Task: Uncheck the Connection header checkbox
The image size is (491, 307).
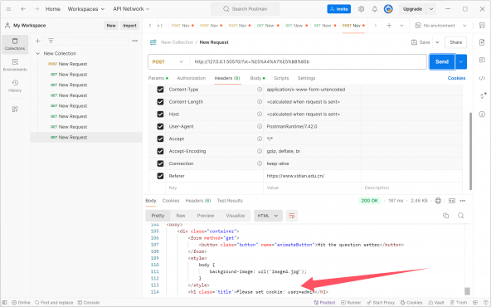Action: point(160,163)
